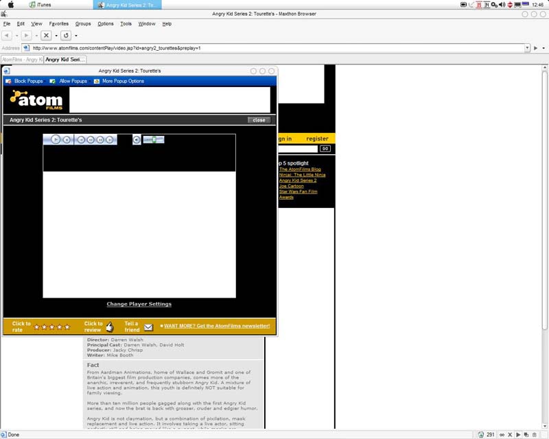This screenshot has width=549, height=439.
Task: Click the status bar play triangle icon
Action: coord(518,434)
